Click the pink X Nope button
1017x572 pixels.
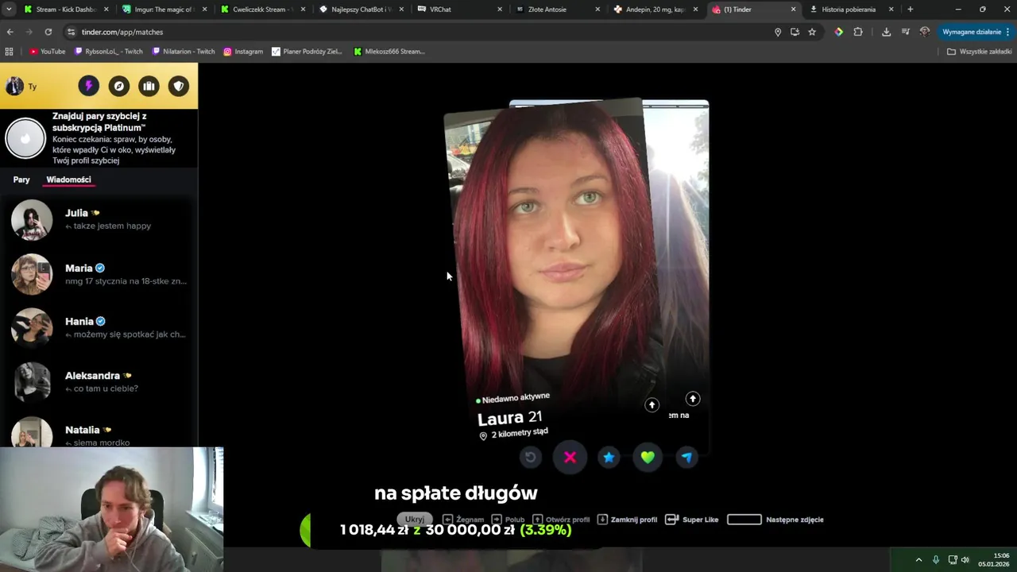coord(570,457)
